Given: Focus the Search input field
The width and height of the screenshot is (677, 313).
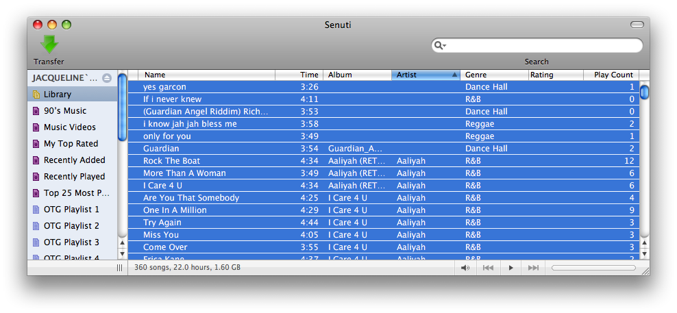Looking at the screenshot, I should pos(537,45).
